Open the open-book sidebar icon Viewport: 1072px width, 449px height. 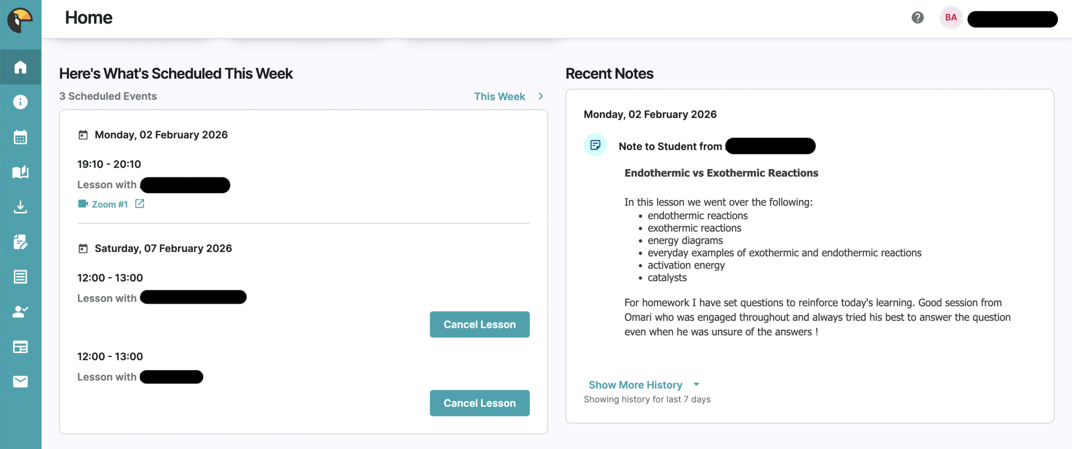20,172
